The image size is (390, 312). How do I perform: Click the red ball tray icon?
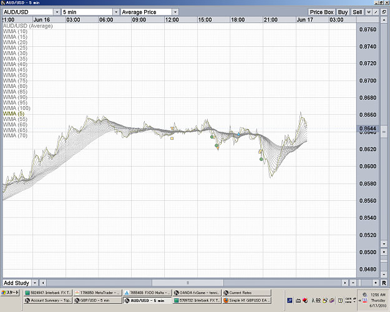305,300
